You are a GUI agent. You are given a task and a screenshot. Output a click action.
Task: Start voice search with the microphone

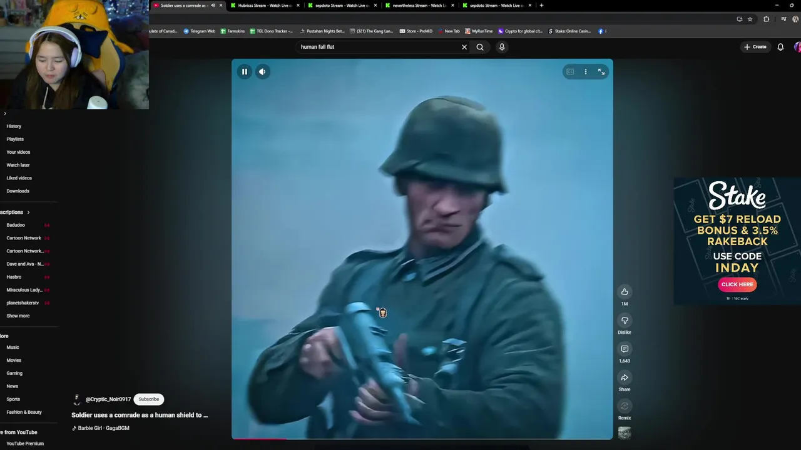pos(502,47)
